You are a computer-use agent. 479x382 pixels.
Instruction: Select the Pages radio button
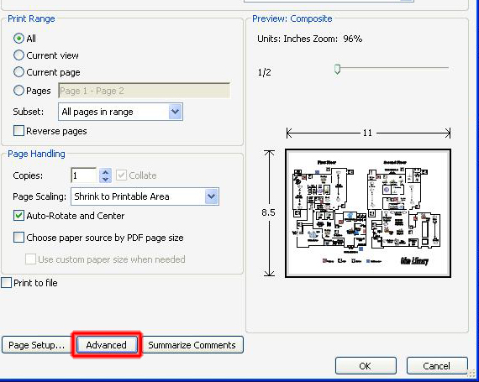pyautogui.click(x=18, y=91)
